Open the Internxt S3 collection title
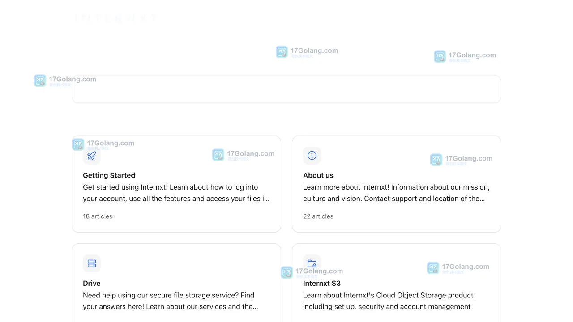This screenshot has height=322, width=573. [x=322, y=283]
